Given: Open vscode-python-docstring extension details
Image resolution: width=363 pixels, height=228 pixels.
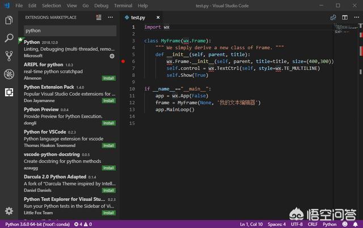Looking at the screenshot, I should point(69,161).
